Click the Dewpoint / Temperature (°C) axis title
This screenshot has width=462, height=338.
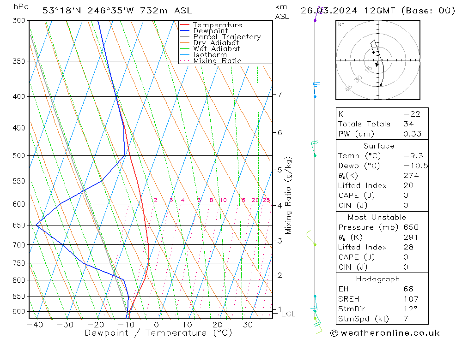pyautogui.click(x=158, y=333)
